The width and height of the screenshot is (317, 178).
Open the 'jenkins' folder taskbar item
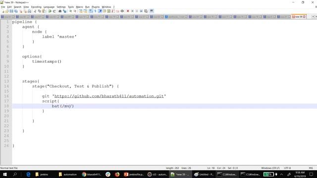click(42, 175)
